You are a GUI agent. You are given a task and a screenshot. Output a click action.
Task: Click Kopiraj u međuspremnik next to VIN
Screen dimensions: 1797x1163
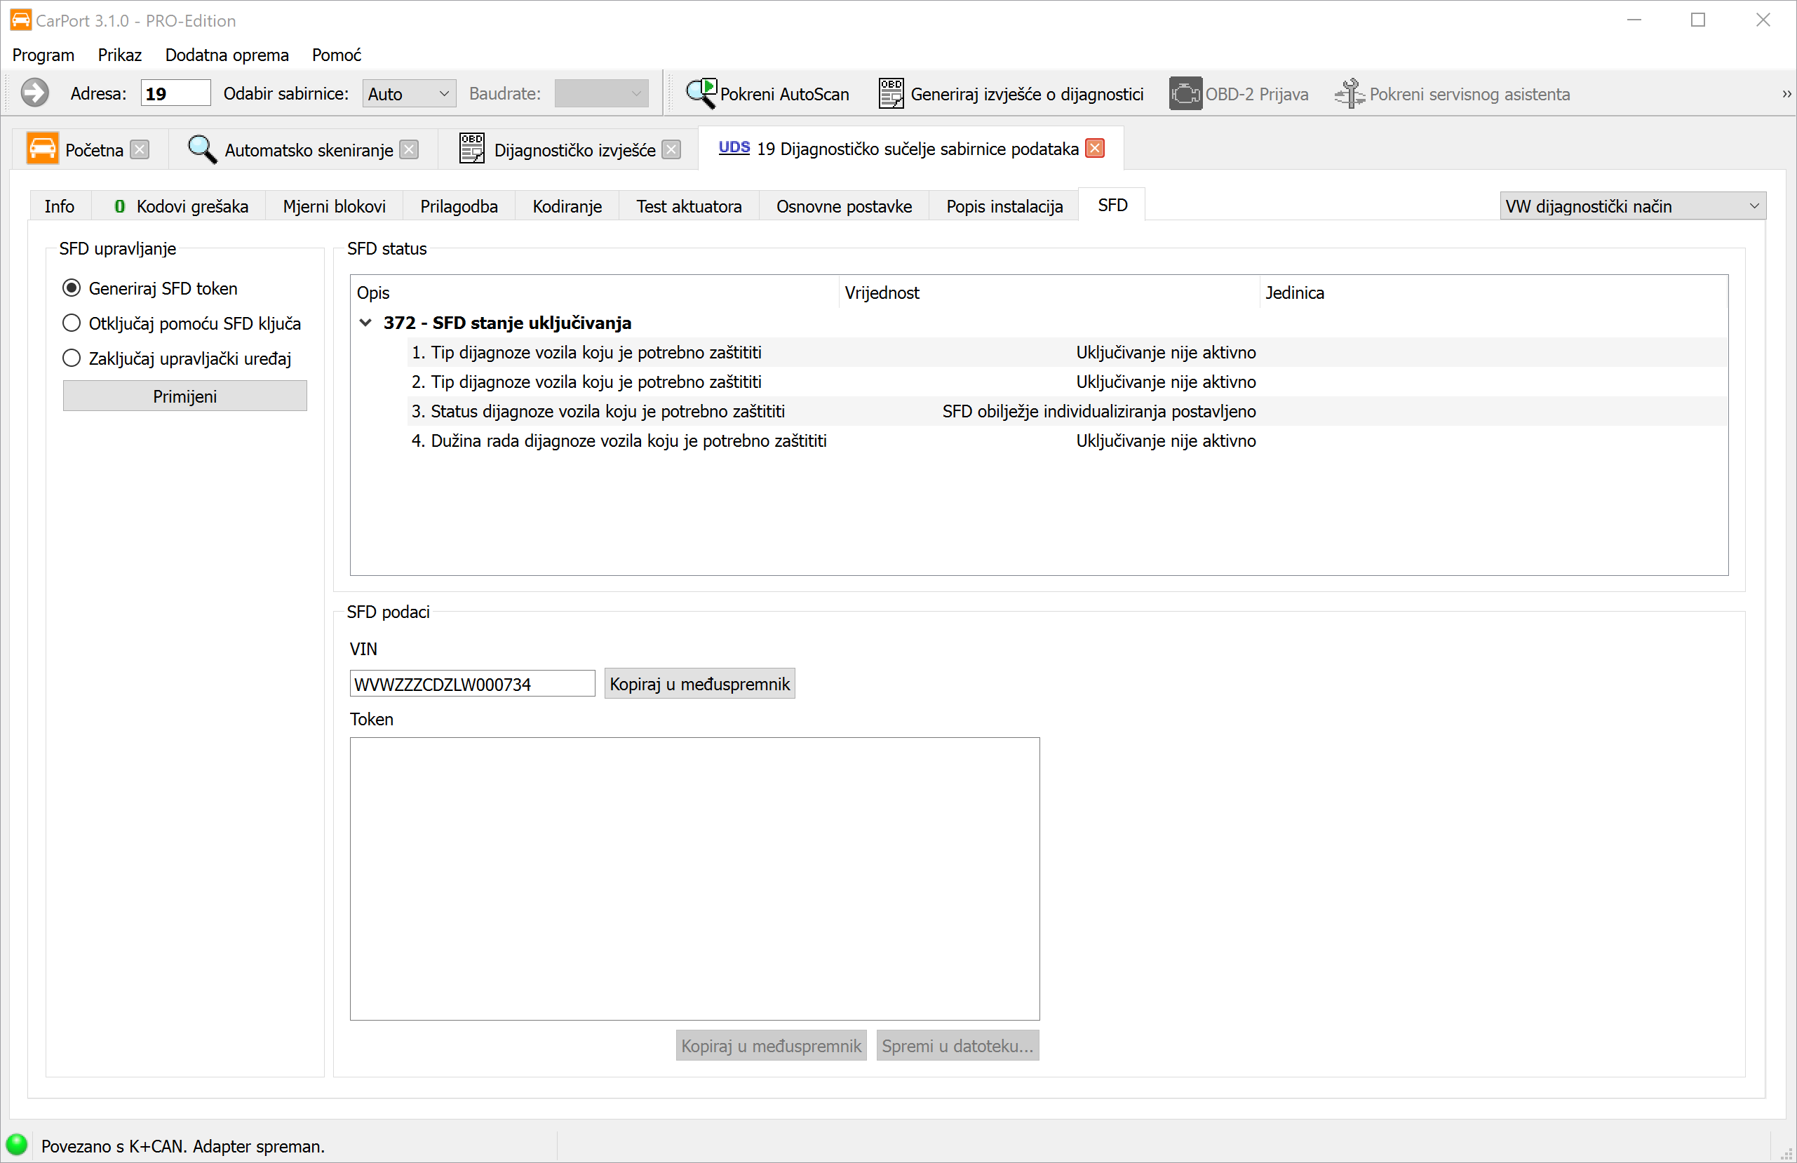point(699,684)
